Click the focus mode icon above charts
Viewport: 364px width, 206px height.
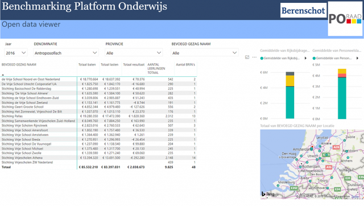point(247,57)
